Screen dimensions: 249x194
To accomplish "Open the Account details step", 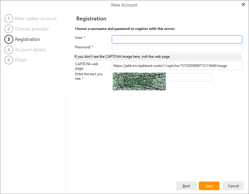I will coord(30,50).
